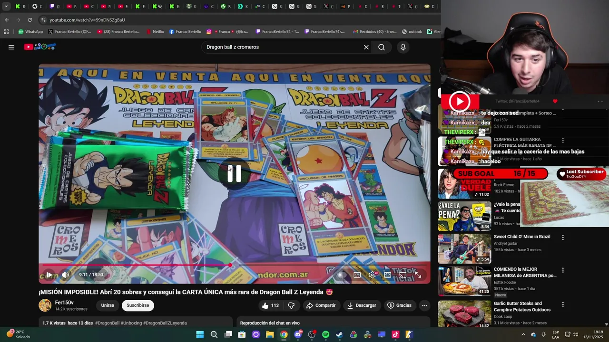Open 'Sweet Child O' Mine in Brazil' thumbnail
Image resolution: width=609 pixels, height=342 pixels.
[x=464, y=248]
